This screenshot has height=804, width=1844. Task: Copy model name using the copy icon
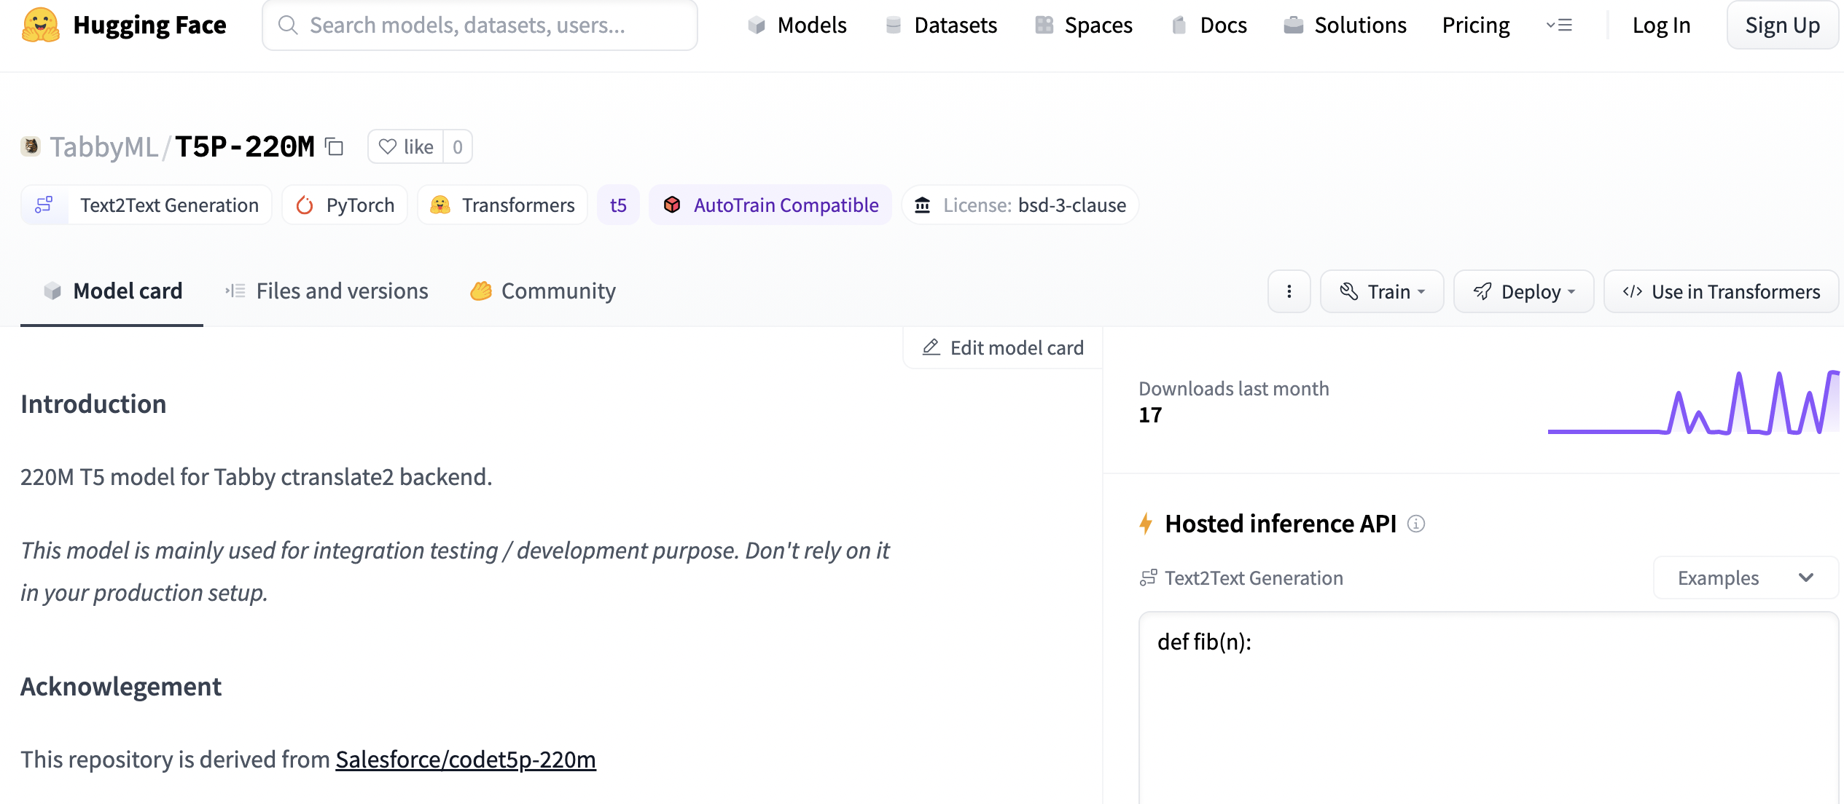[x=335, y=147]
